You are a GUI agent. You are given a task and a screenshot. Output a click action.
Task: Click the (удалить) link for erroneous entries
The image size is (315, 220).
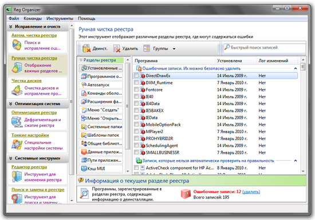[251, 192]
